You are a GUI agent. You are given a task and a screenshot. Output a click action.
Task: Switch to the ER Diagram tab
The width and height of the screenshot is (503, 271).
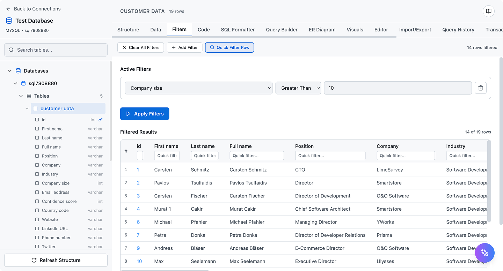click(x=322, y=30)
